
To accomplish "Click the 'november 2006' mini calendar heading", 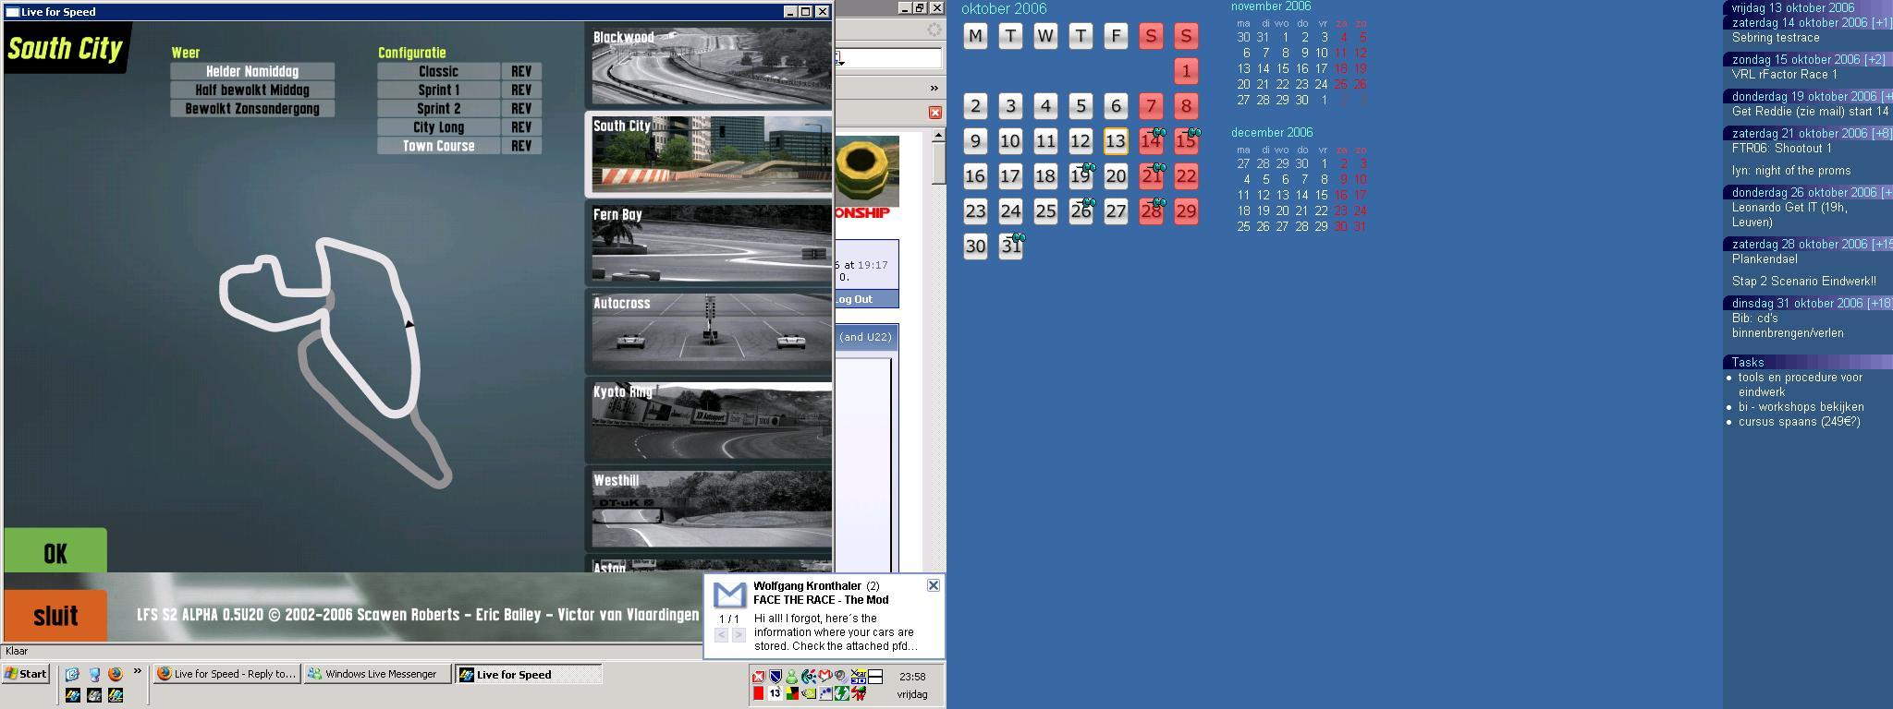I will pos(1271,6).
